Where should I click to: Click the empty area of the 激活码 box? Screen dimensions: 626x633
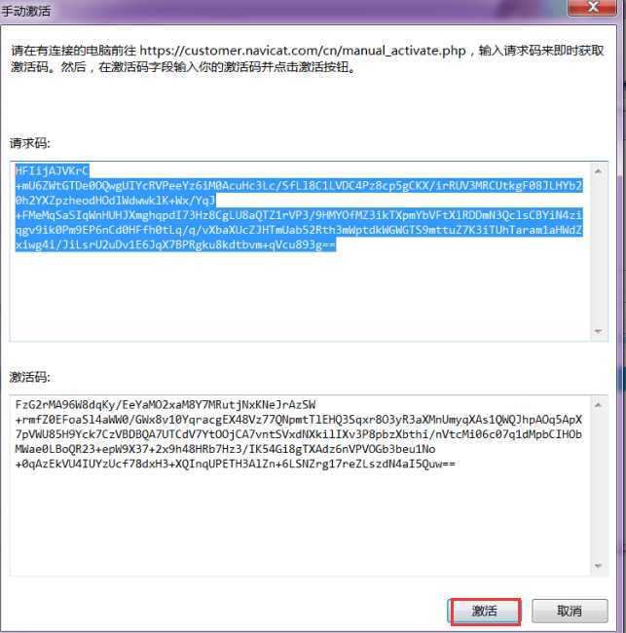[x=300, y=522]
